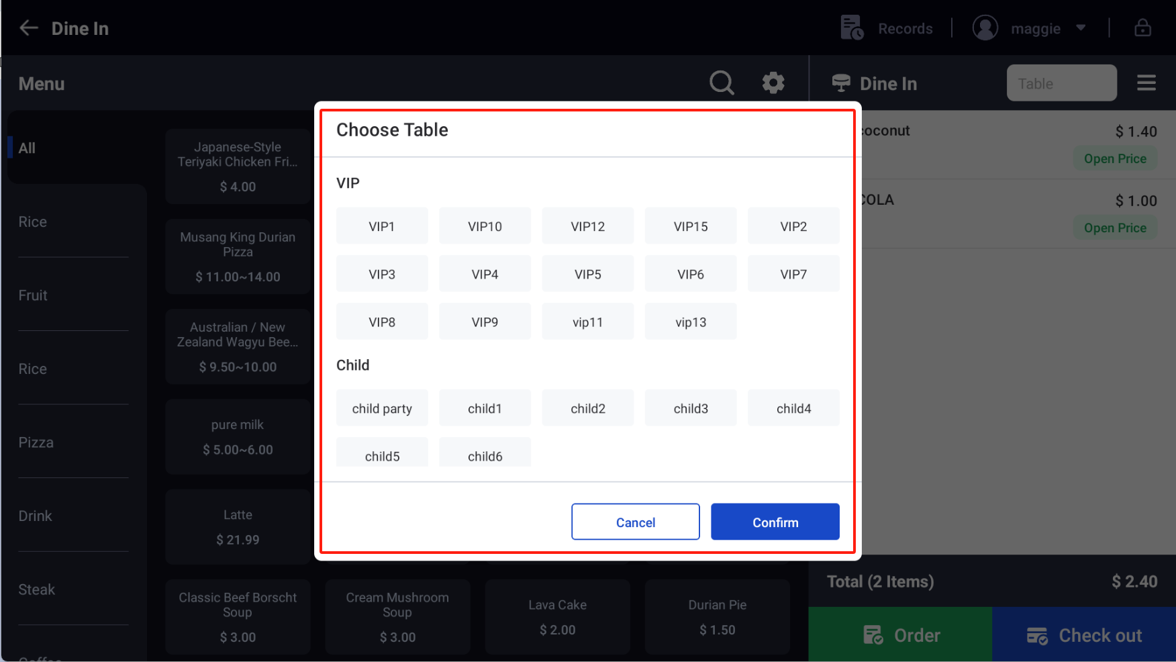Viewport: 1176px width, 662px height.
Task: Select the child party table
Action: tap(382, 408)
